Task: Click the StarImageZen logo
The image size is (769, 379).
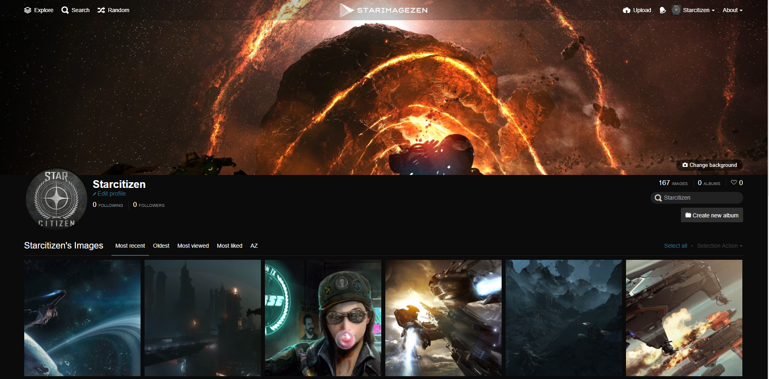Action: [x=384, y=10]
